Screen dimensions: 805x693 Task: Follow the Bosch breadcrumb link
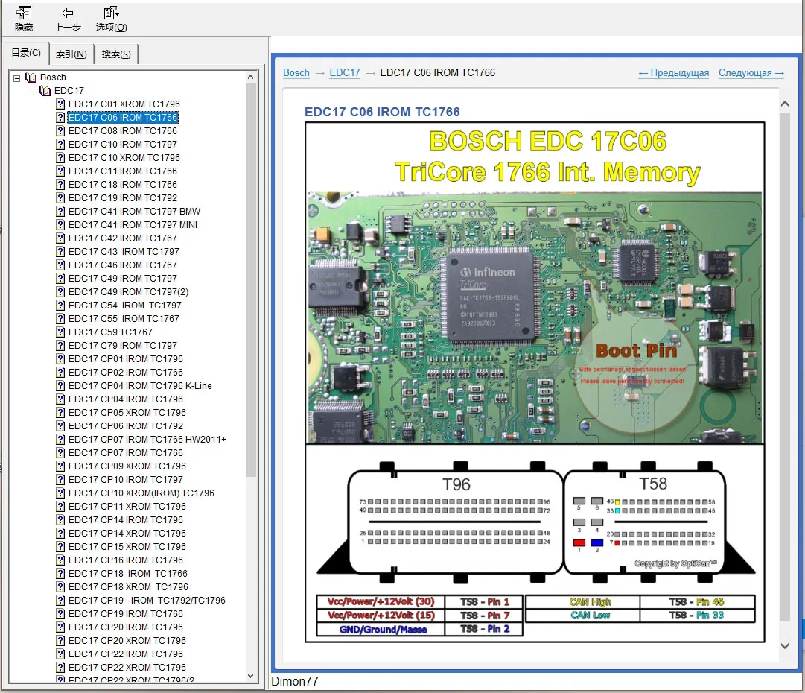296,72
